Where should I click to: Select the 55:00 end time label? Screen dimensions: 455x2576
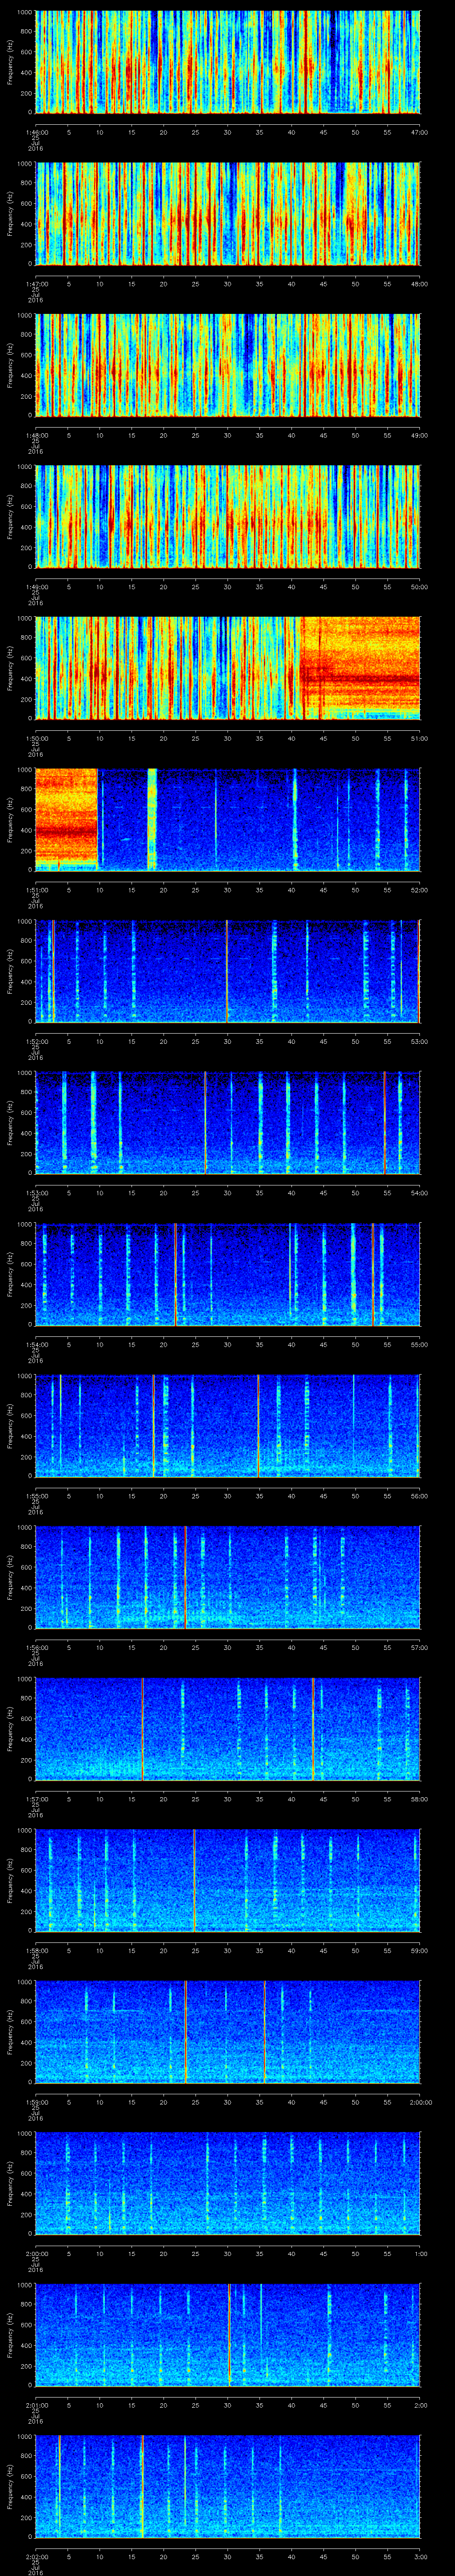(x=420, y=1344)
